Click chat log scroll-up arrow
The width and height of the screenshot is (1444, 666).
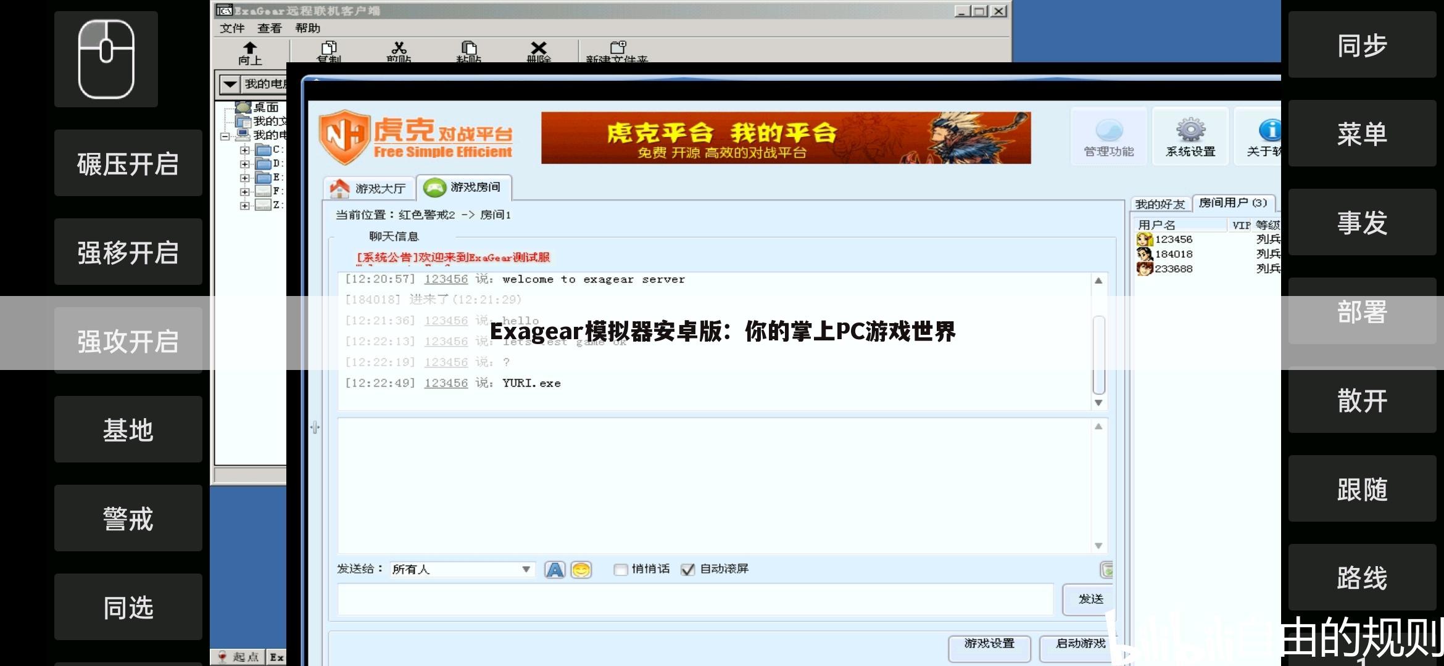click(1098, 281)
